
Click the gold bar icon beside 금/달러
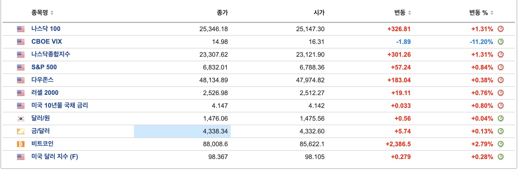21,131
